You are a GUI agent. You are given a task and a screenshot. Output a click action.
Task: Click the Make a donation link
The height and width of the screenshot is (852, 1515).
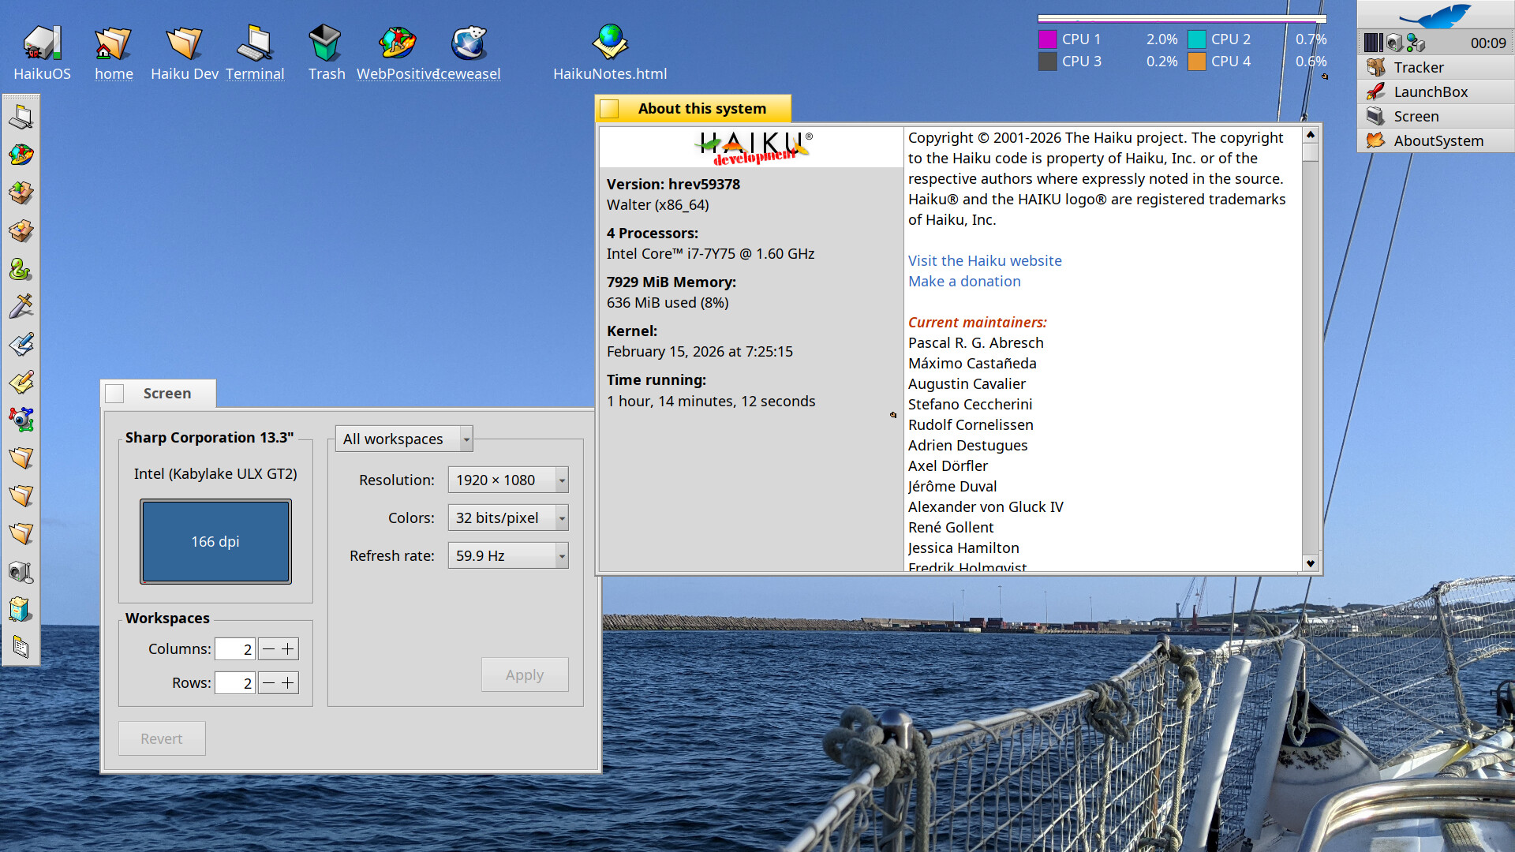pyautogui.click(x=963, y=282)
